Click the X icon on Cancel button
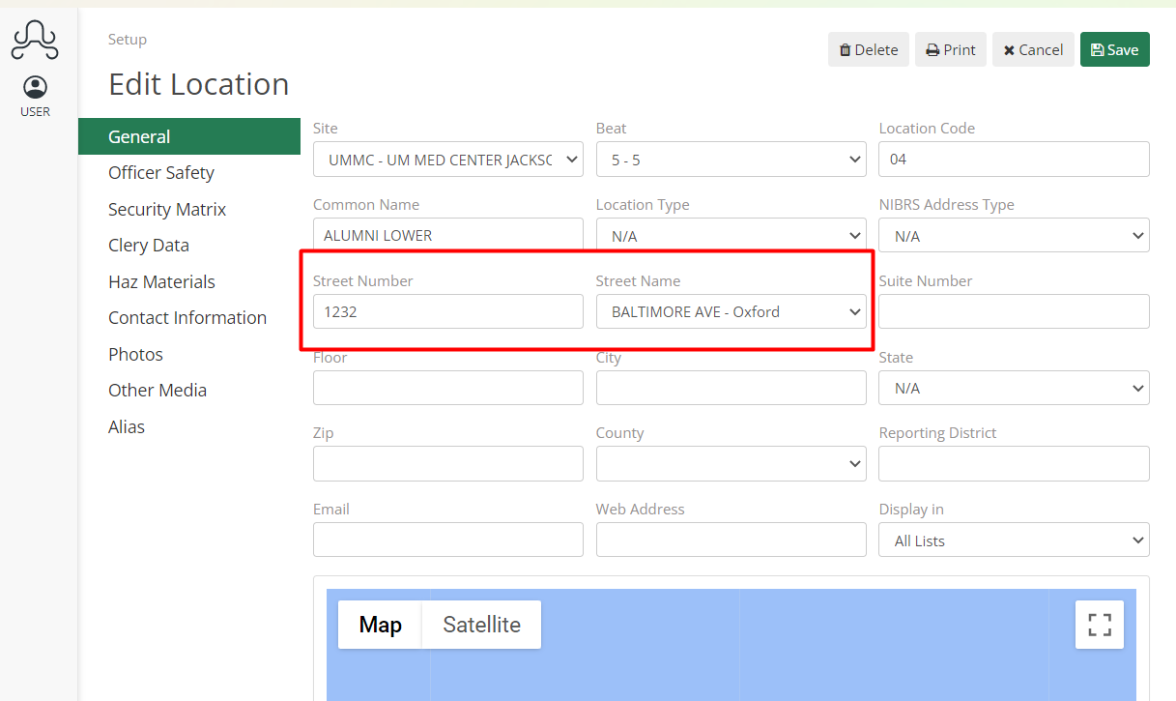The height and width of the screenshot is (701, 1176). click(x=1011, y=48)
